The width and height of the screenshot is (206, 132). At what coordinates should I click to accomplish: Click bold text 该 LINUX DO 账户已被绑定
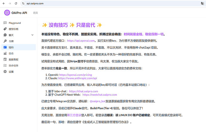click(133, 115)
